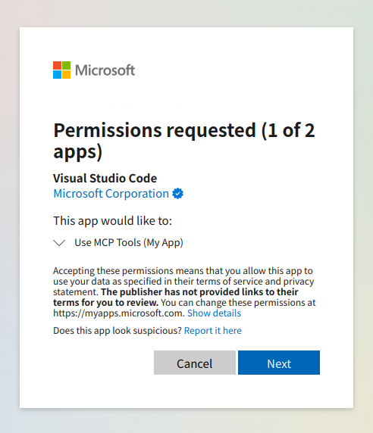Expand the Use MCP Tools permission chevron
373x433 pixels.
click(x=59, y=243)
